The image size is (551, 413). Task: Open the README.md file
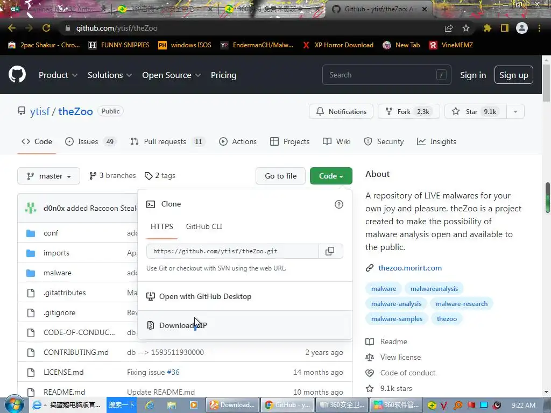pyautogui.click(x=65, y=392)
